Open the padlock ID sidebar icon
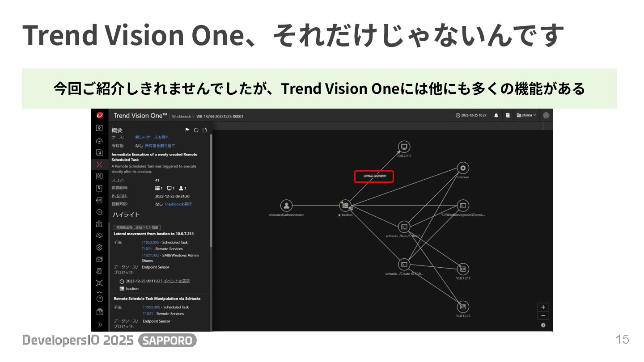 tap(99, 200)
